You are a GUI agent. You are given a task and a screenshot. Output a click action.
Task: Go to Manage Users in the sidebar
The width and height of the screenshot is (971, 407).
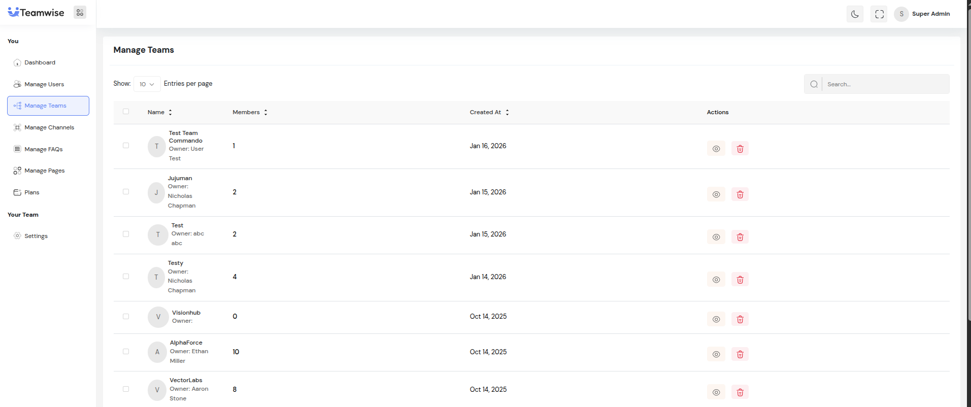44,84
